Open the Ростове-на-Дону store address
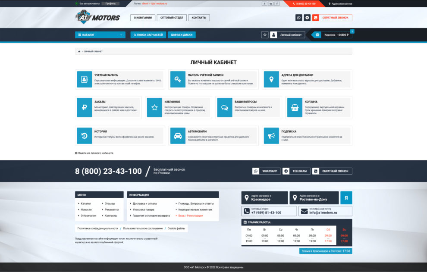Image resolution: width=427 pixels, height=272 pixels. point(314,198)
